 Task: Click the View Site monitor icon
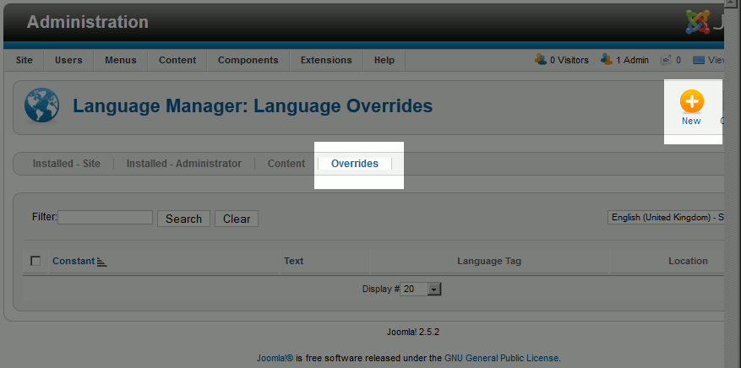699,60
